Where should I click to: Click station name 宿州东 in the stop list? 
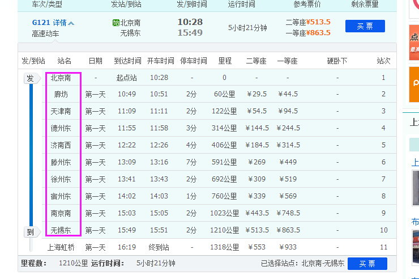pos(61,196)
